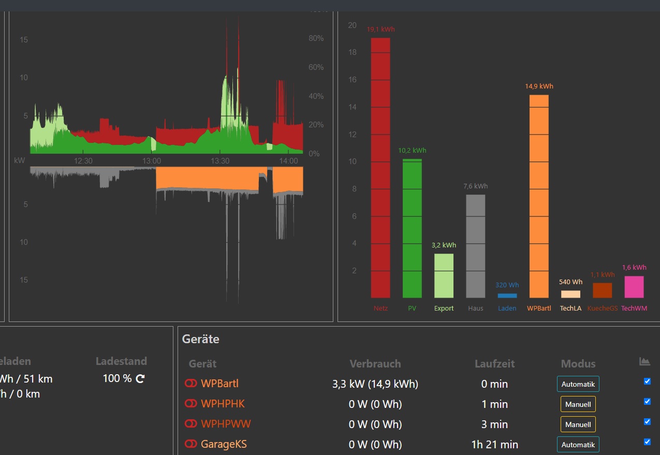
Task: Click the Automatik mode button for GarageKS
Action: [578, 445]
